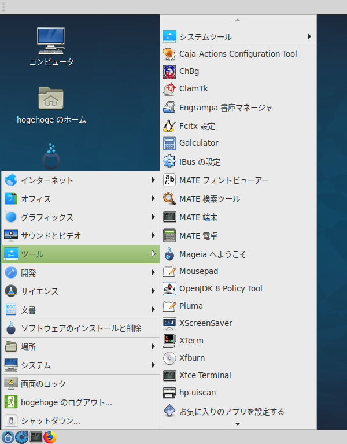Open the Mousepad notepad icon
Image resolution: width=347 pixels, height=444 pixels.
(169, 271)
